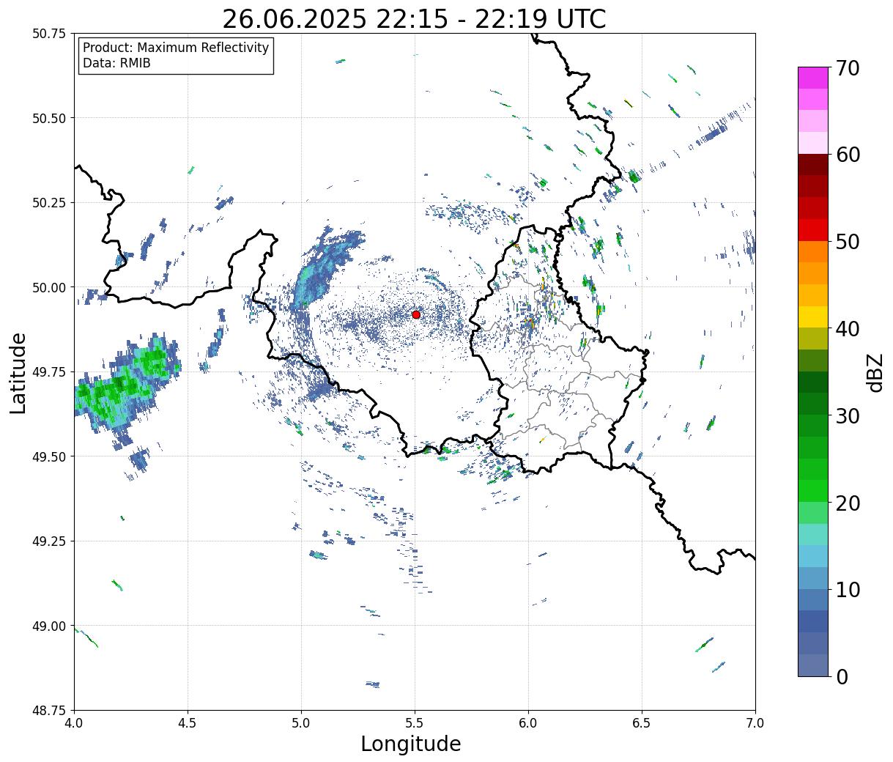Click longitude tick label 6.0
Image resolution: width=893 pixels, height=762 pixels.
coord(528,723)
